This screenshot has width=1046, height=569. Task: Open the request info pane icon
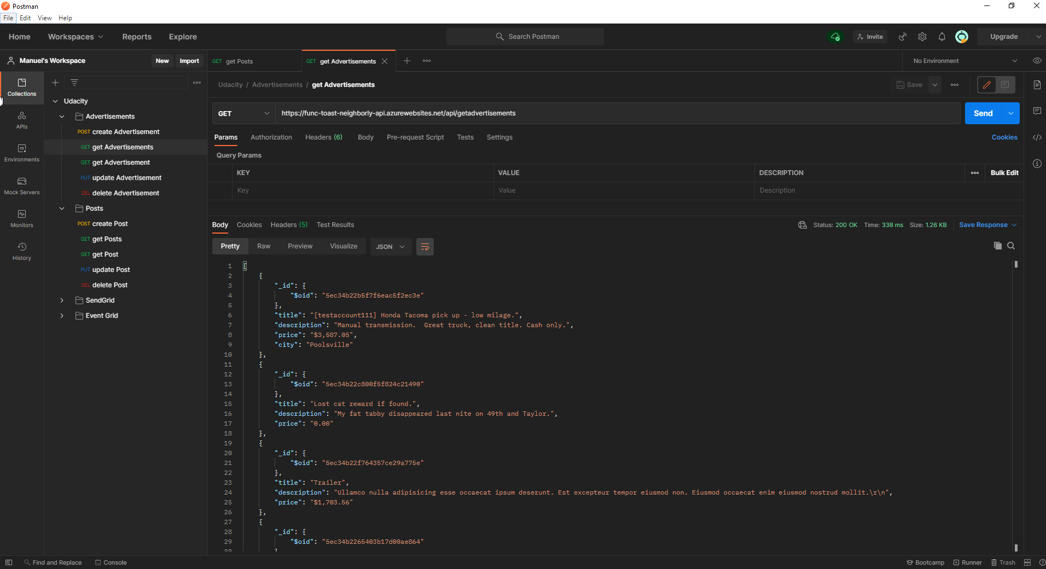click(x=1037, y=164)
